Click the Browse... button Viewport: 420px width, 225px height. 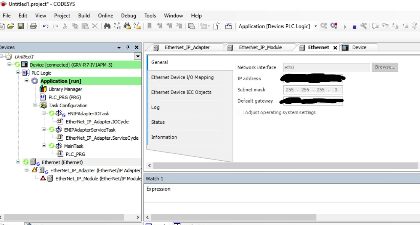[385, 67]
